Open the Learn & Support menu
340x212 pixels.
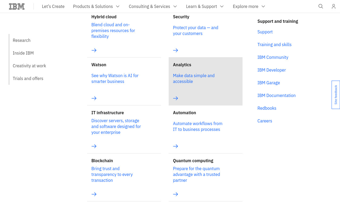[202, 6]
